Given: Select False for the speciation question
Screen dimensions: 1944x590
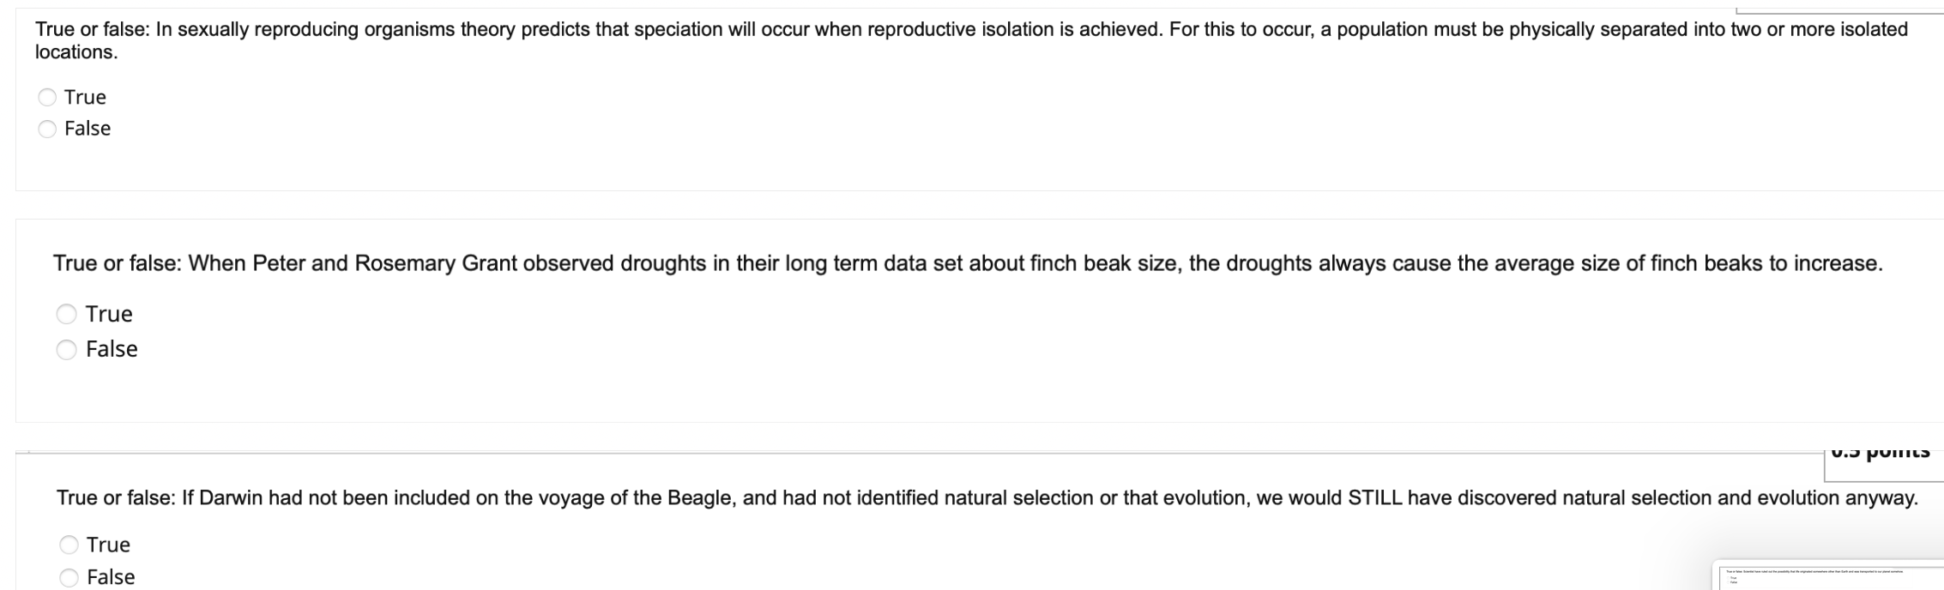Looking at the screenshot, I should pyautogui.click(x=47, y=128).
